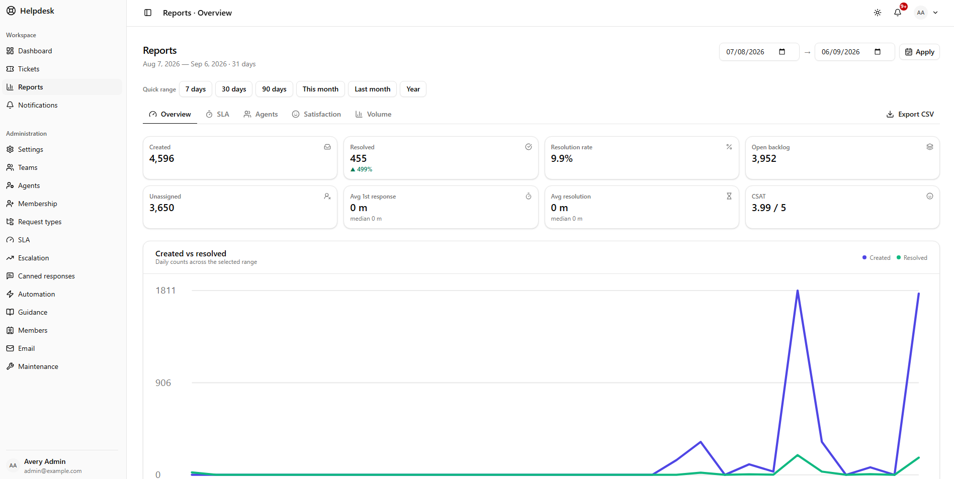Select Last month quick range
This screenshot has height=479, width=954.
click(372, 89)
